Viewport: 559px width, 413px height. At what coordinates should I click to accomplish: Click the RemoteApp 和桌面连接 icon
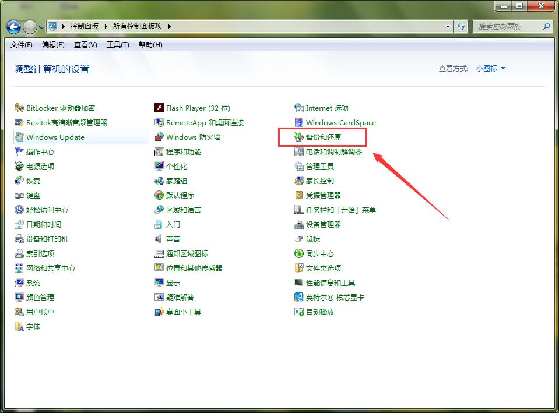click(x=159, y=122)
